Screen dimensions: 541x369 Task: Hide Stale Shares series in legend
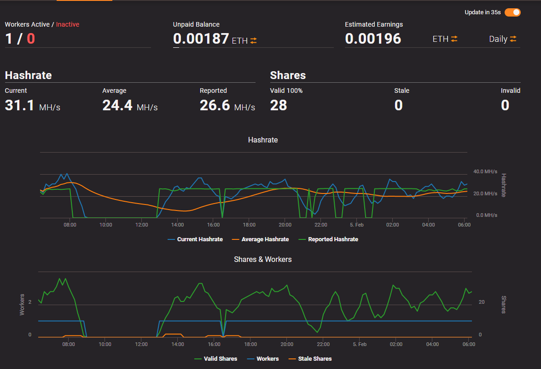[310, 359]
